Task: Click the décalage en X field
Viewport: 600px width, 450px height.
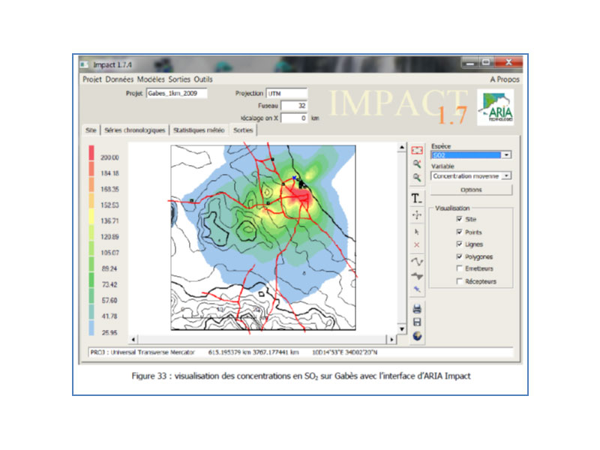Action: pyautogui.click(x=294, y=118)
